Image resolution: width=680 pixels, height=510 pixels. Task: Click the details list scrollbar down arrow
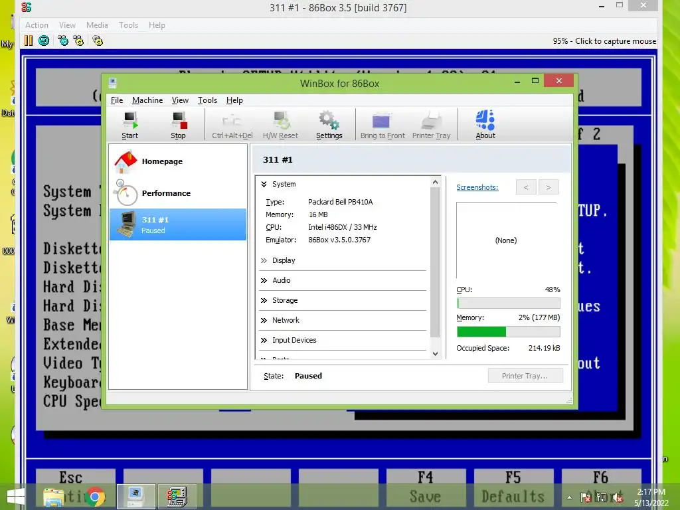click(436, 354)
